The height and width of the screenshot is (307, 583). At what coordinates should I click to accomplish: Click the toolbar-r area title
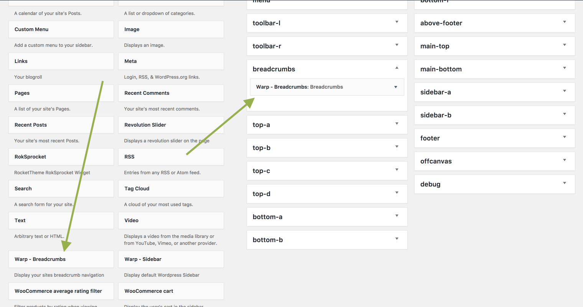tap(267, 46)
